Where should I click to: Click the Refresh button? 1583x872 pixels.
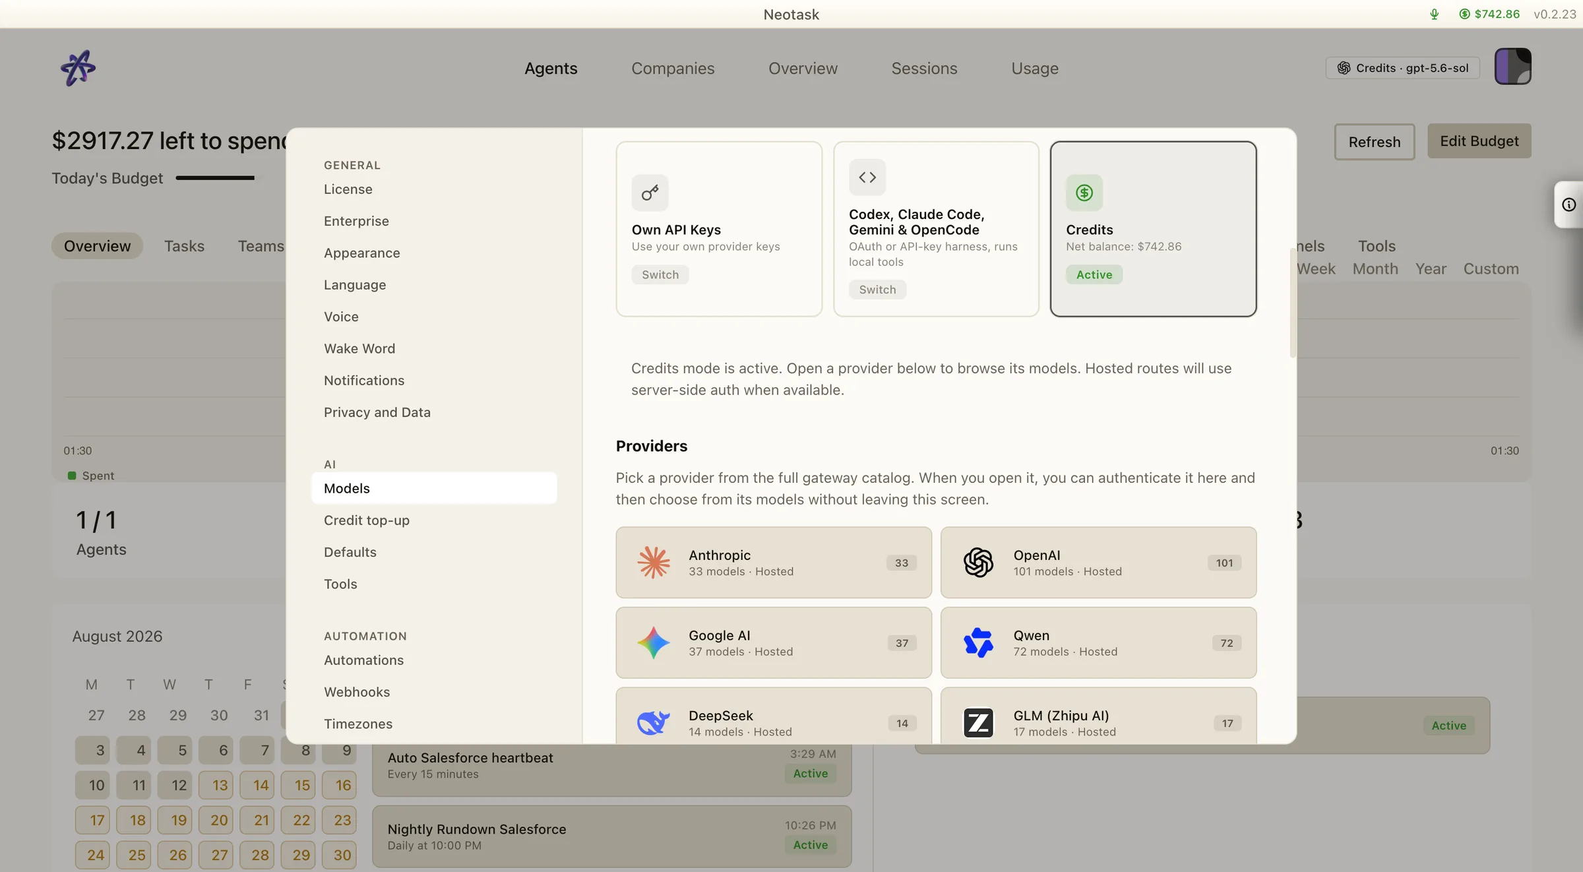(x=1374, y=142)
